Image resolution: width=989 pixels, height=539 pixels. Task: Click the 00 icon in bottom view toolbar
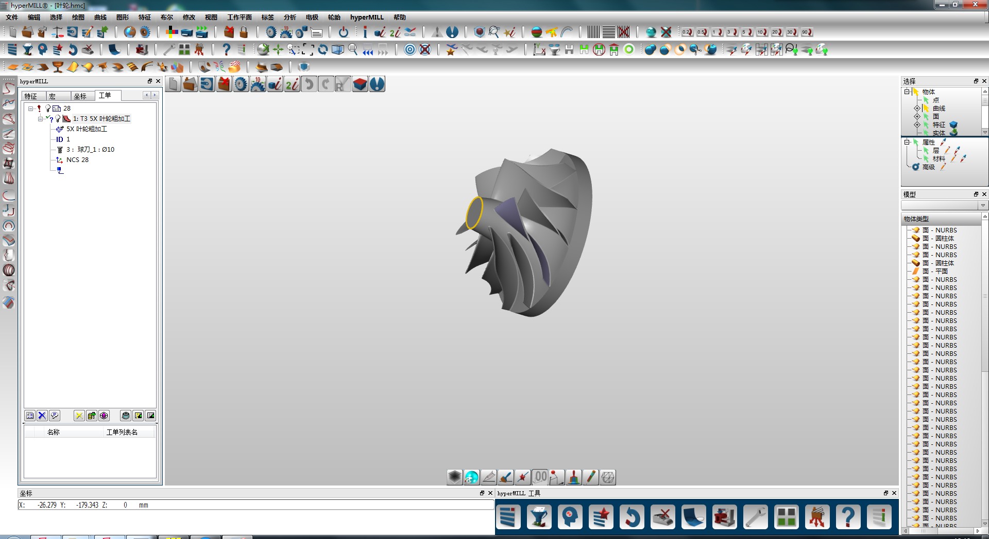click(540, 477)
